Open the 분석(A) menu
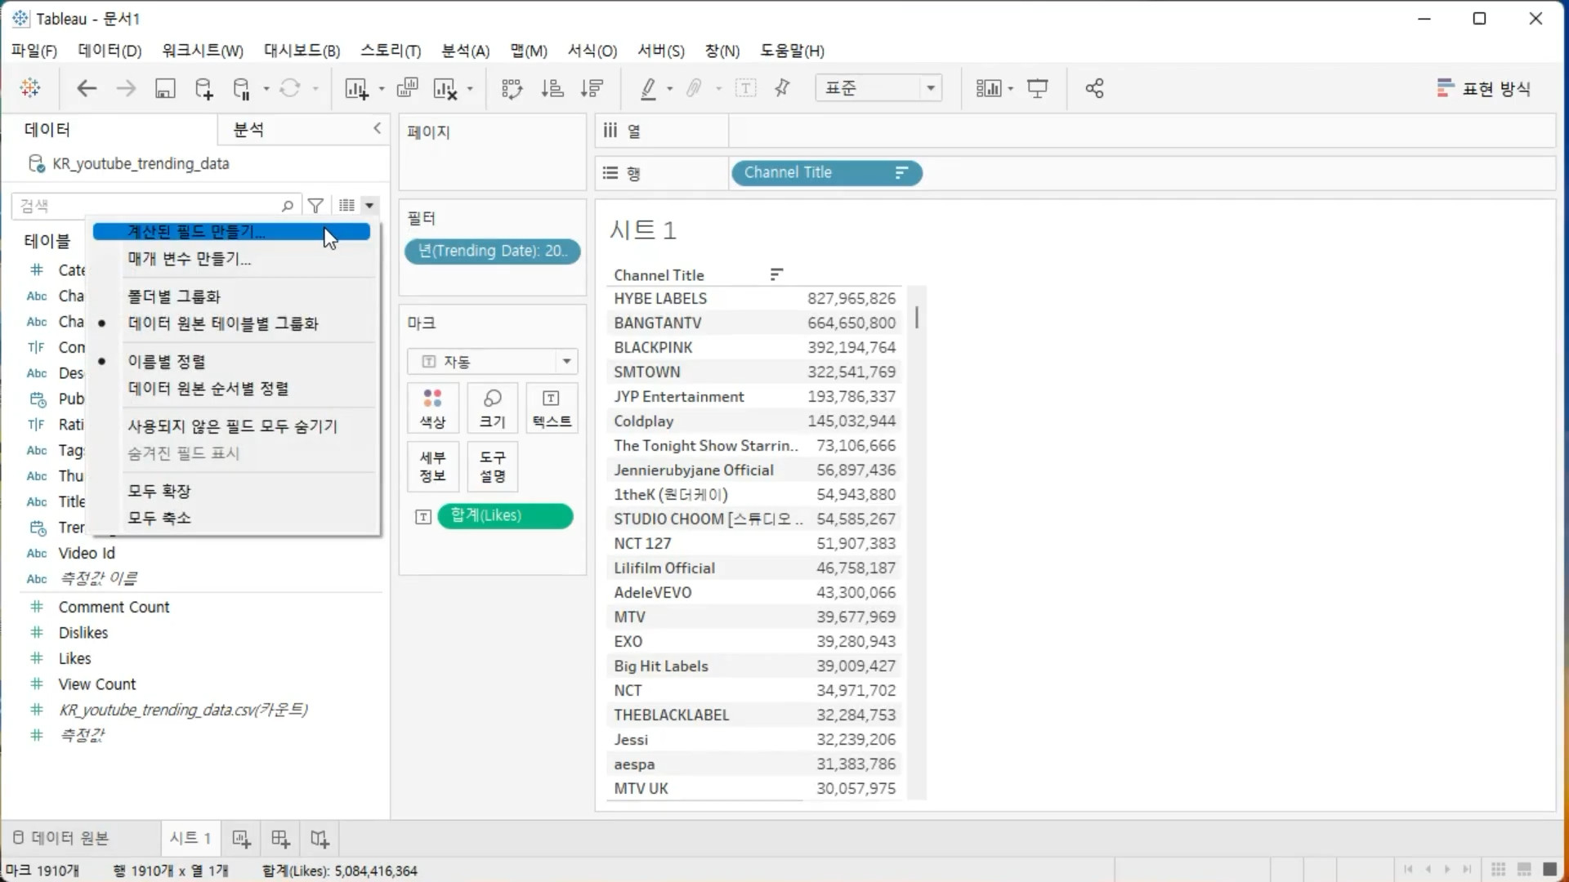 [465, 51]
